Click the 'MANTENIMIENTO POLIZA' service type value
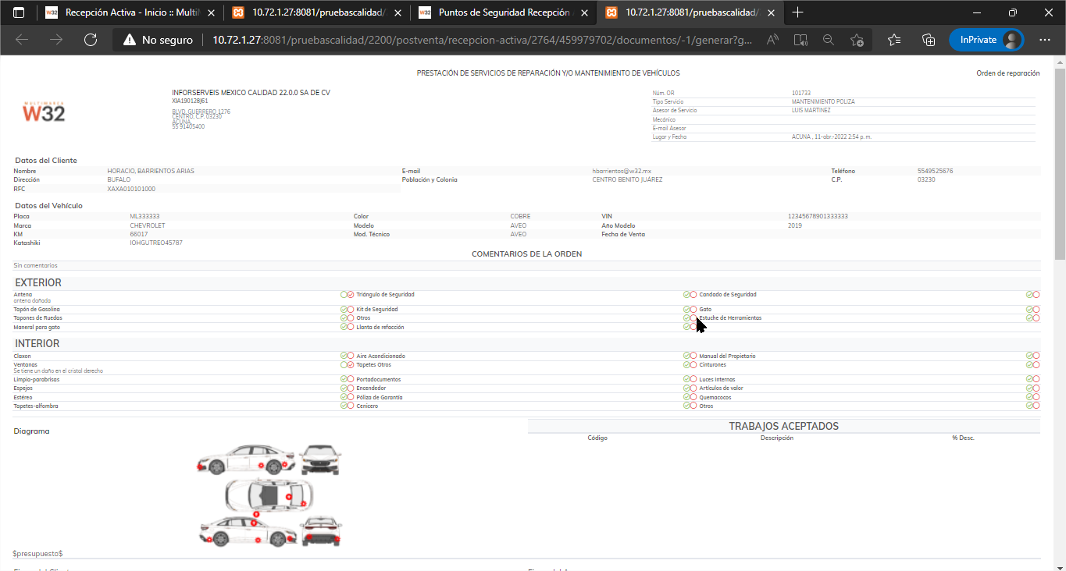The width and height of the screenshot is (1066, 571). coord(823,101)
